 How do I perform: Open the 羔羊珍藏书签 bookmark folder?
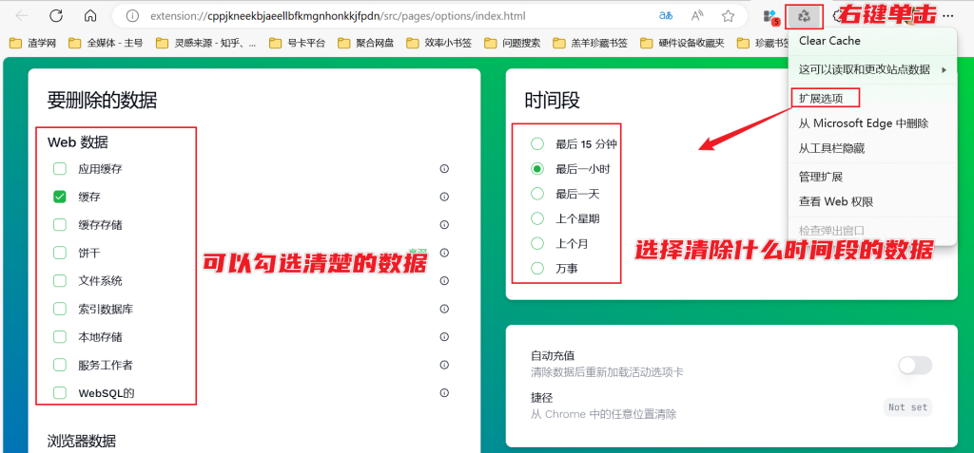[x=591, y=44]
